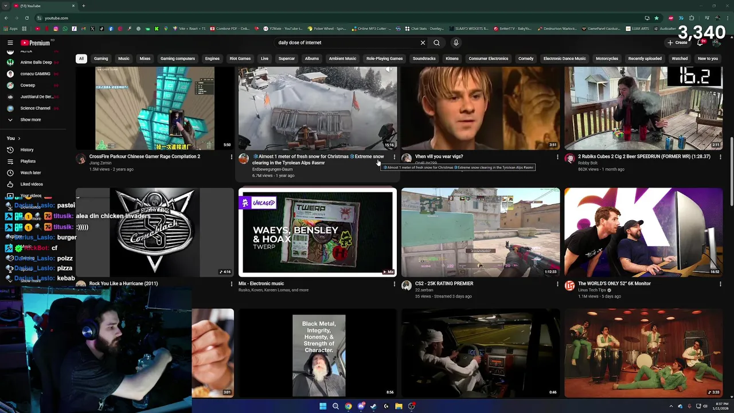Reload the page in Chrome
The image size is (734, 413).
point(26,18)
